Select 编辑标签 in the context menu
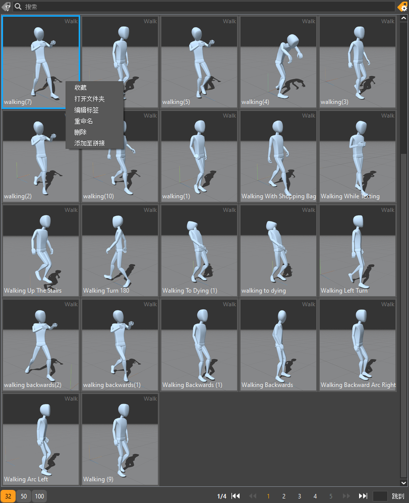The image size is (409, 503). (x=95, y=110)
